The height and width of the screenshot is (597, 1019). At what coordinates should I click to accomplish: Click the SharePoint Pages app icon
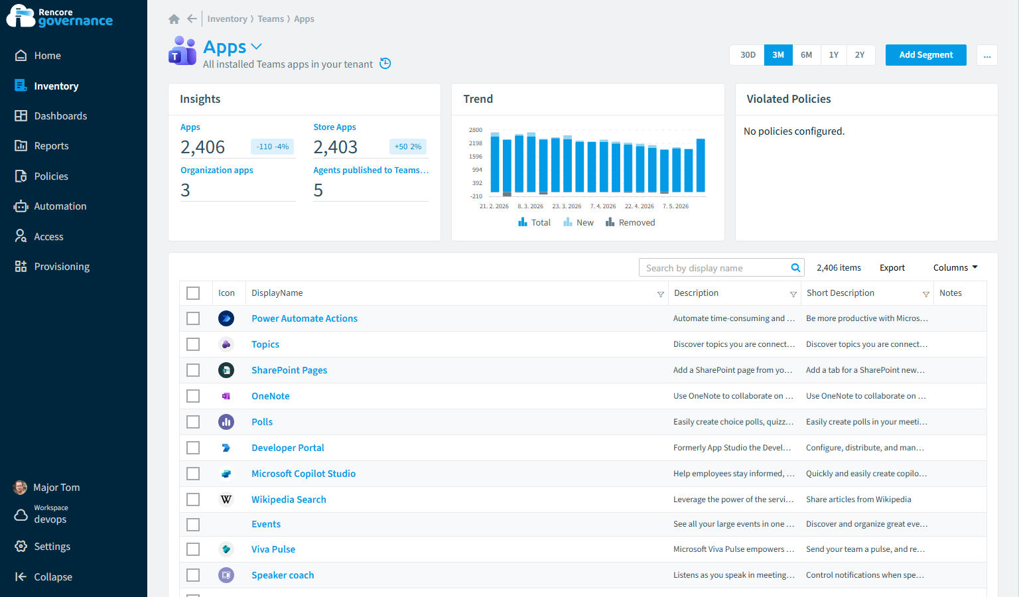pos(226,370)
